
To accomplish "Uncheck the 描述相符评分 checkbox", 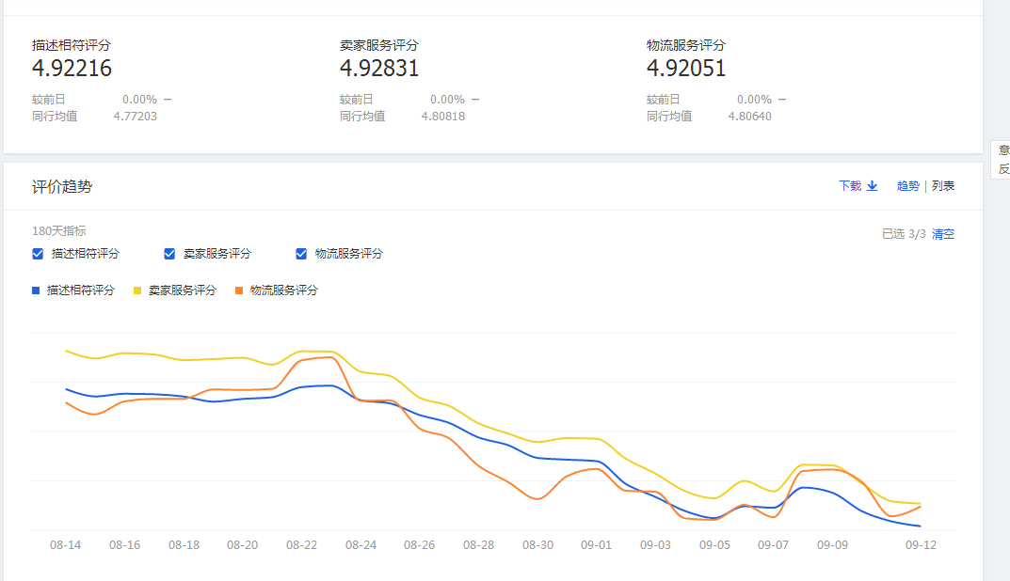I will (38, 254).
